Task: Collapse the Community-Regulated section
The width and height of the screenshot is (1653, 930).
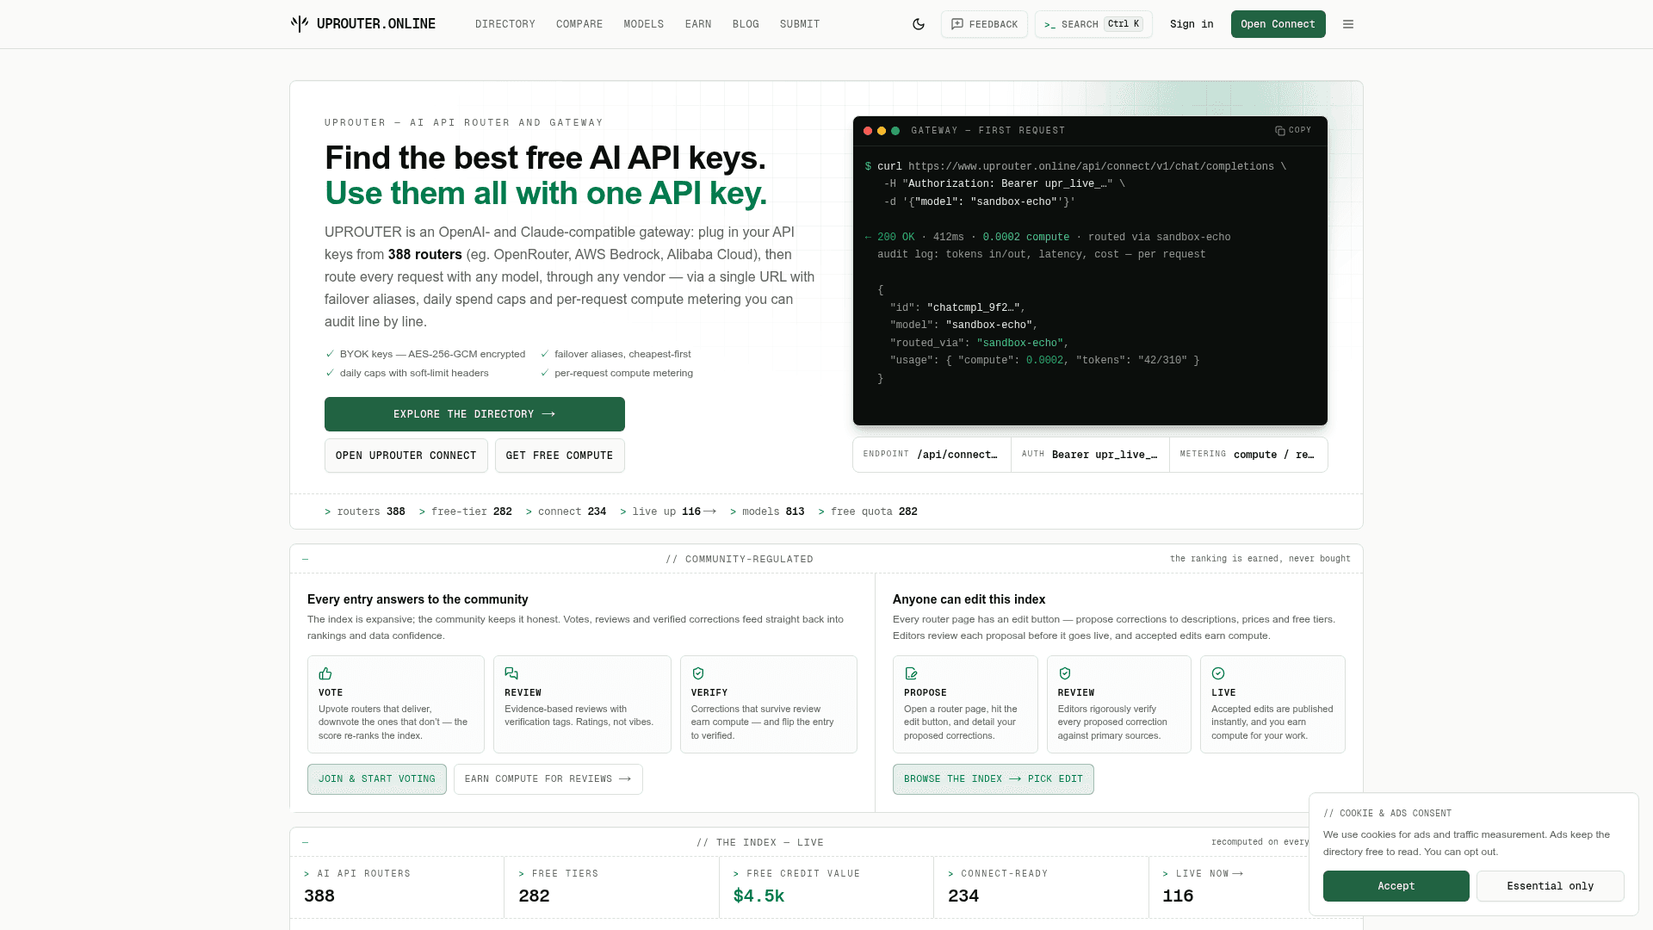Action: pos(305,559)
